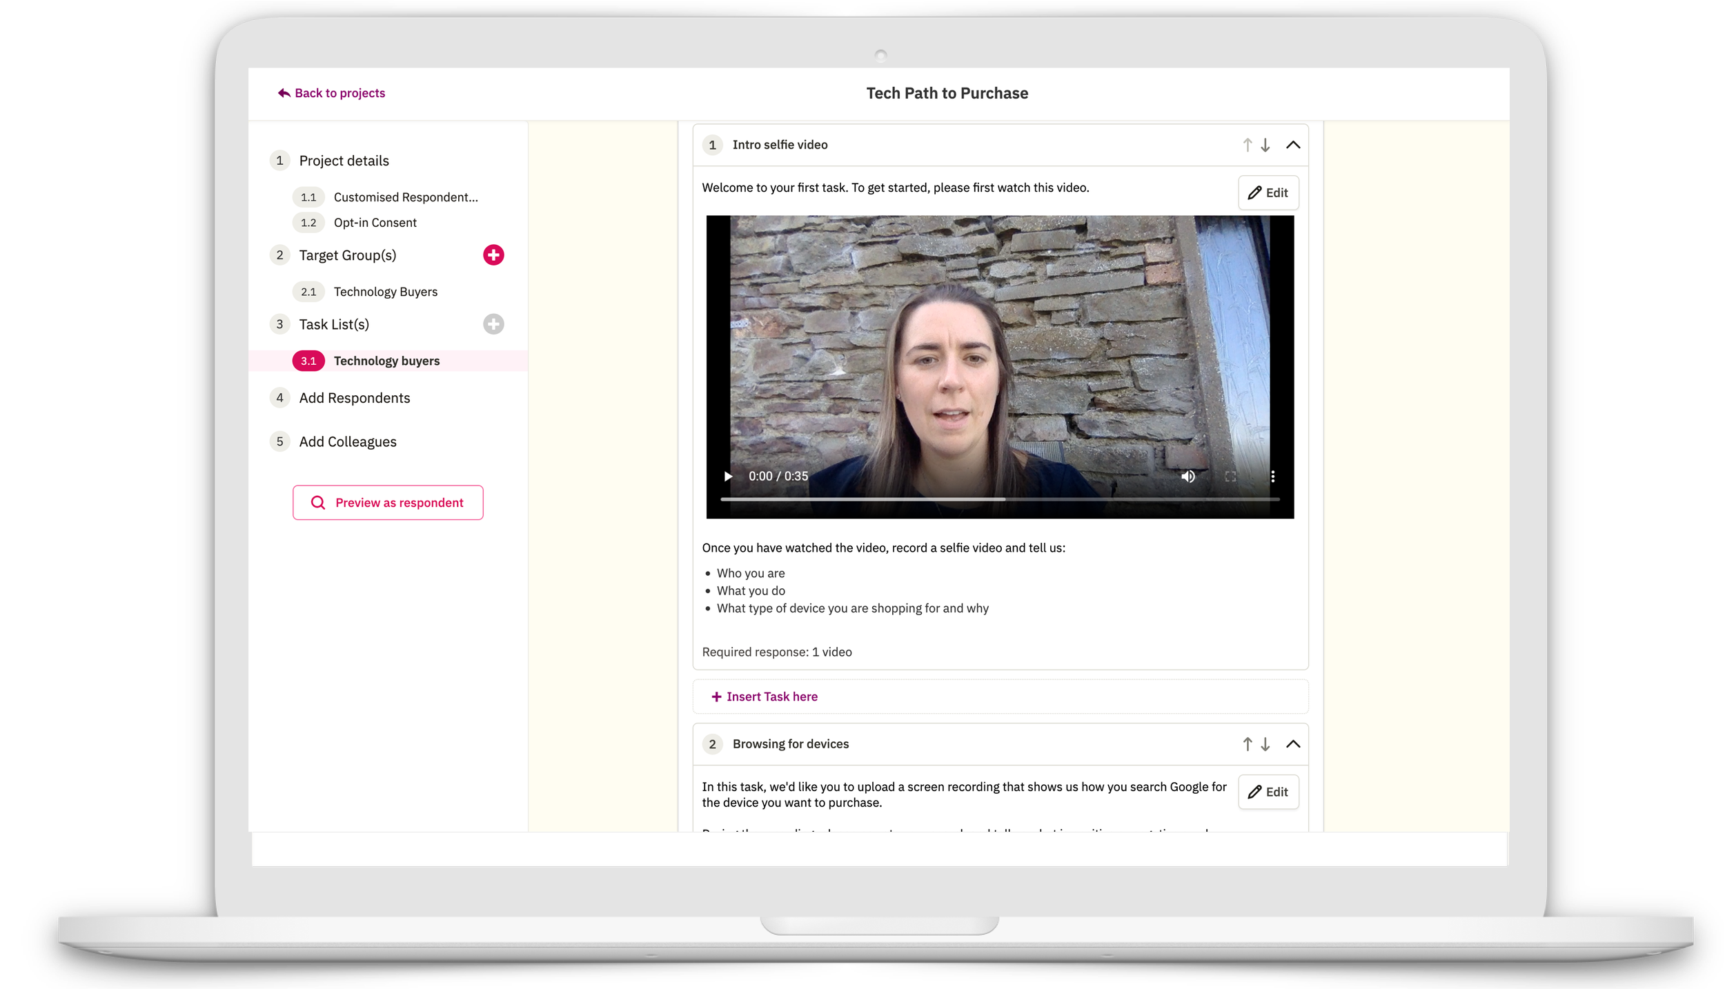This screenshot has width=1725, height=989.
Task: Add a new Target Group via the plus icon
Action: 494,254
